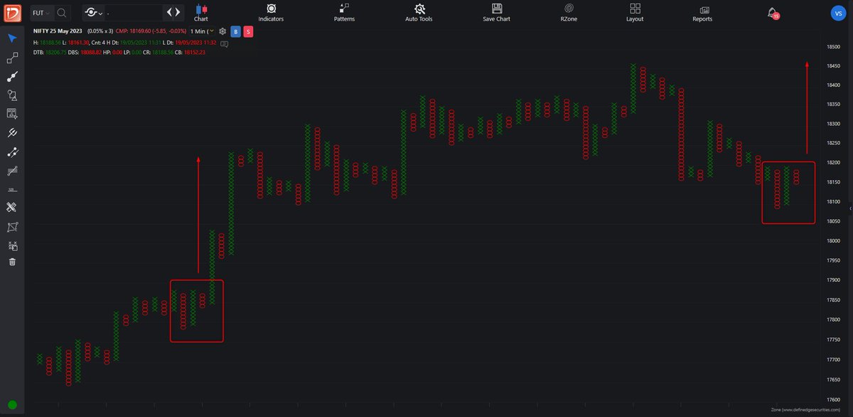The height and width of the screenshot is (417, 853).
Task: Open the VS user profile avatar
Action: (x=838, y=12)
